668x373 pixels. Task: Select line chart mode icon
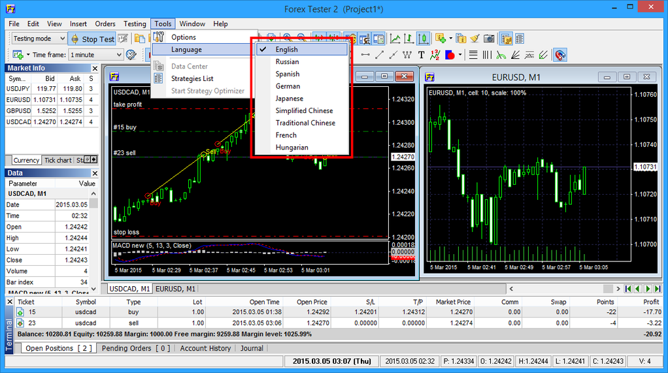coord(395,39)
